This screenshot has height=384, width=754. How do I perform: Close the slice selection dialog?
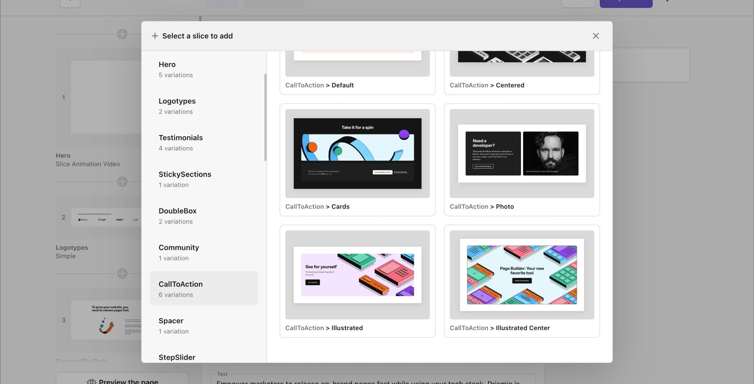(x=596, y=36)
